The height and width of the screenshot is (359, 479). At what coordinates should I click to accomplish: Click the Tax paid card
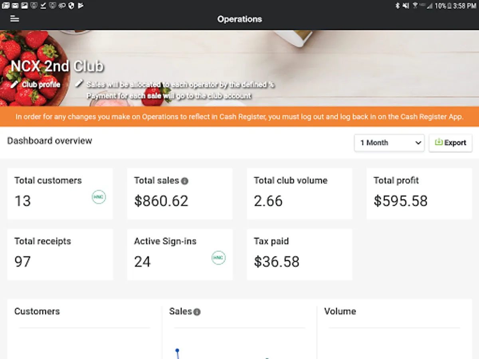tap(299, 254)
